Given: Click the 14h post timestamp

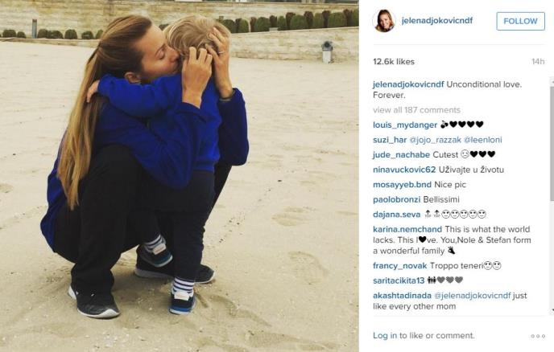Looking at the screenshot, I should click(x=538, y=62).
